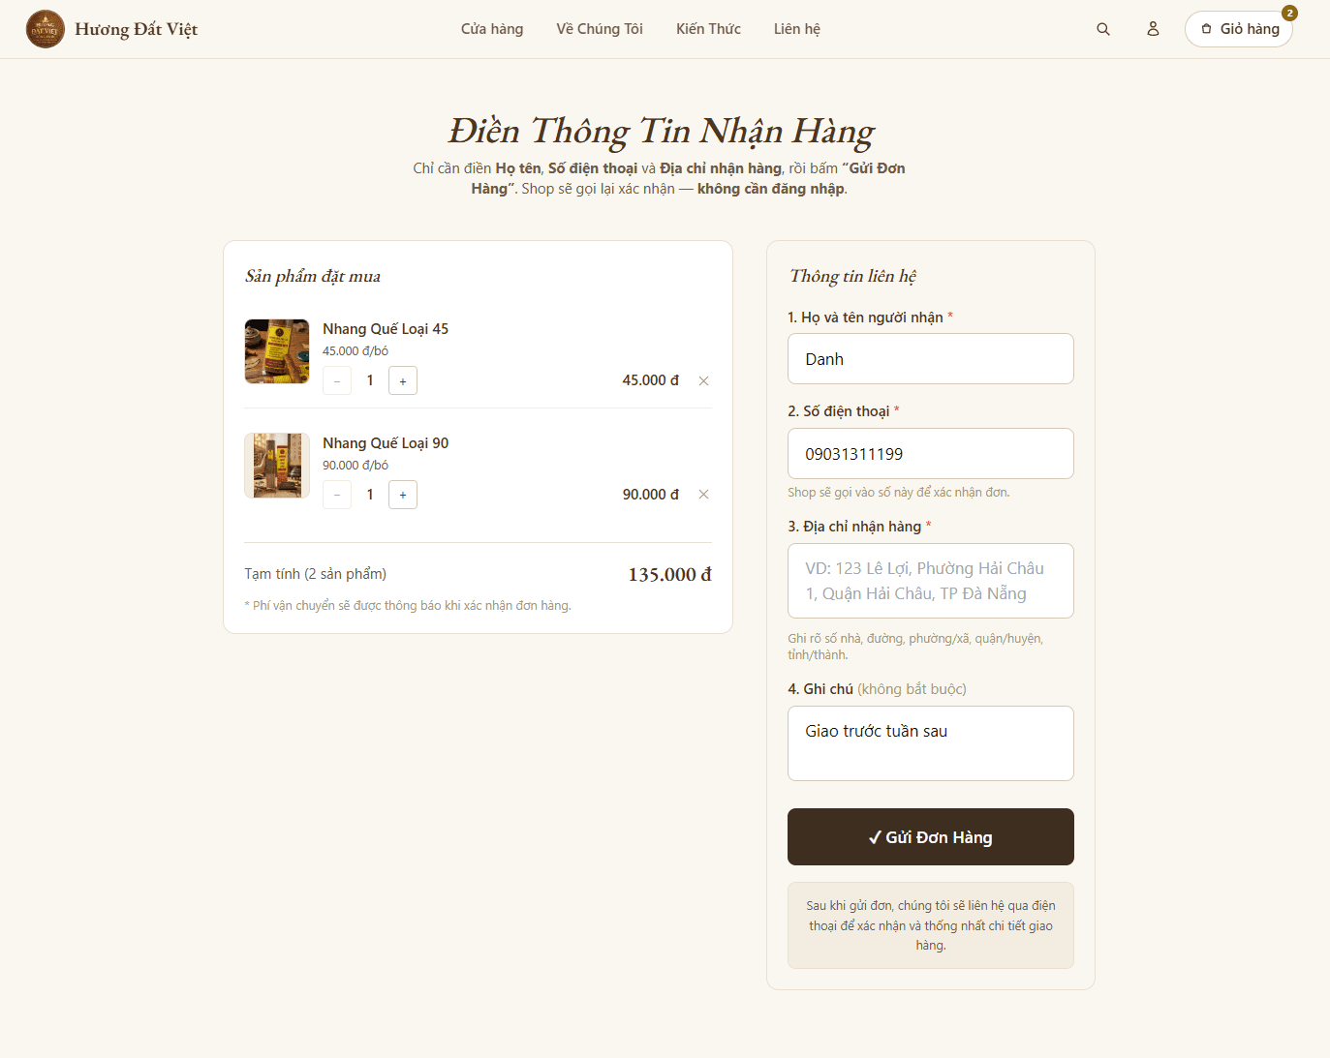Viewport: 1330px width, 1058px height.
Task: Focus the Số điện thoại field
Action: [931, 454]
